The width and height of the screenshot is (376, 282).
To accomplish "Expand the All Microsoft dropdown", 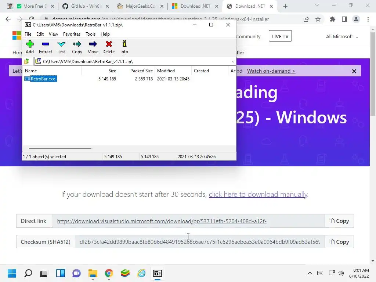I will click(342, 37).
